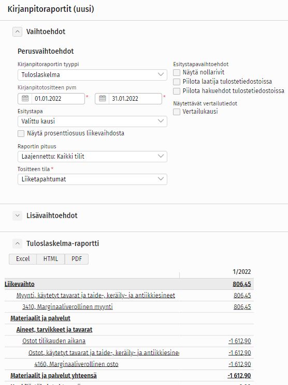Open the Esitystapa dropdown showing Valittu kausi
This screenshot has height=385, width=288.
[x=92, y=121]
